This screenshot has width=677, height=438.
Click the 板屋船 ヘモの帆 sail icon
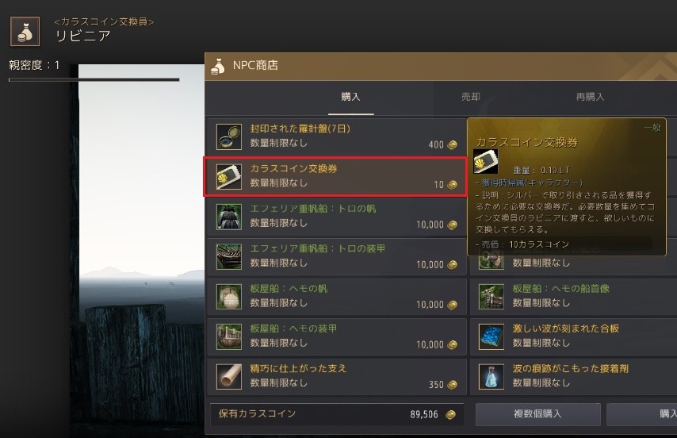point(229,296)
